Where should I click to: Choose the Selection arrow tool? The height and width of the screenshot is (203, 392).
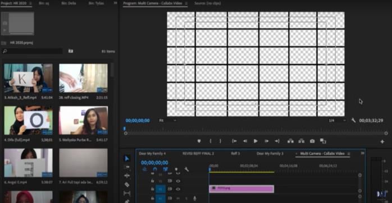(127, 158)
